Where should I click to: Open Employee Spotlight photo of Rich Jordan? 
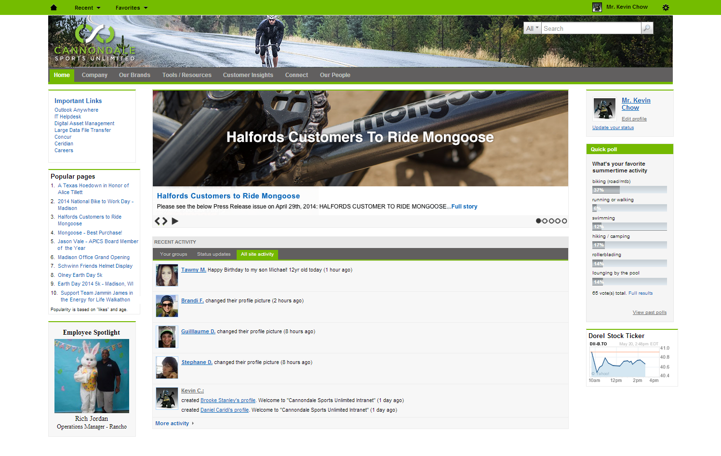point(92,376)
